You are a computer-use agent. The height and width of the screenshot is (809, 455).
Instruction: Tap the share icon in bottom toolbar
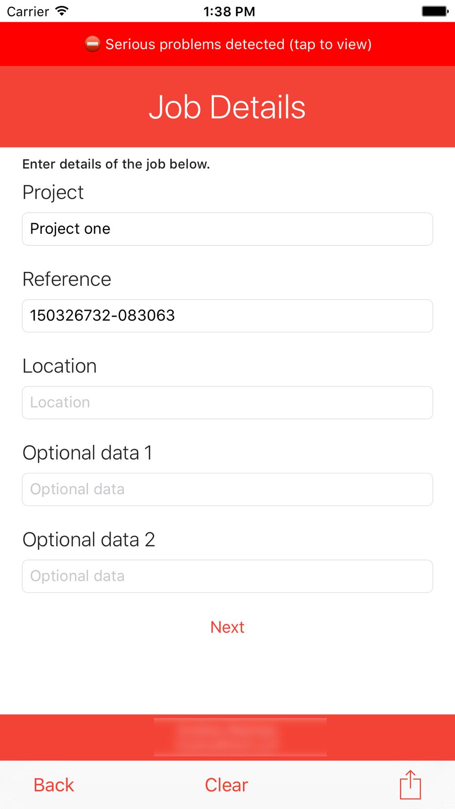point(410,784)
